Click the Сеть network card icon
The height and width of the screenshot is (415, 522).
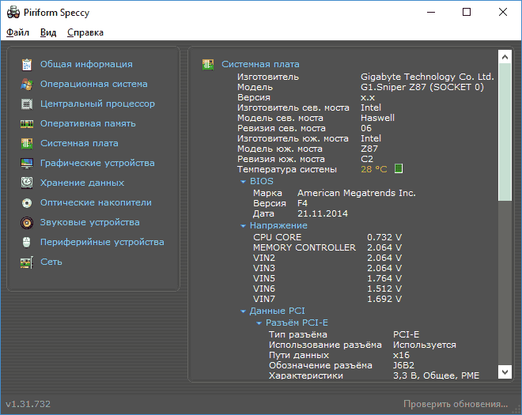point(27,262)
